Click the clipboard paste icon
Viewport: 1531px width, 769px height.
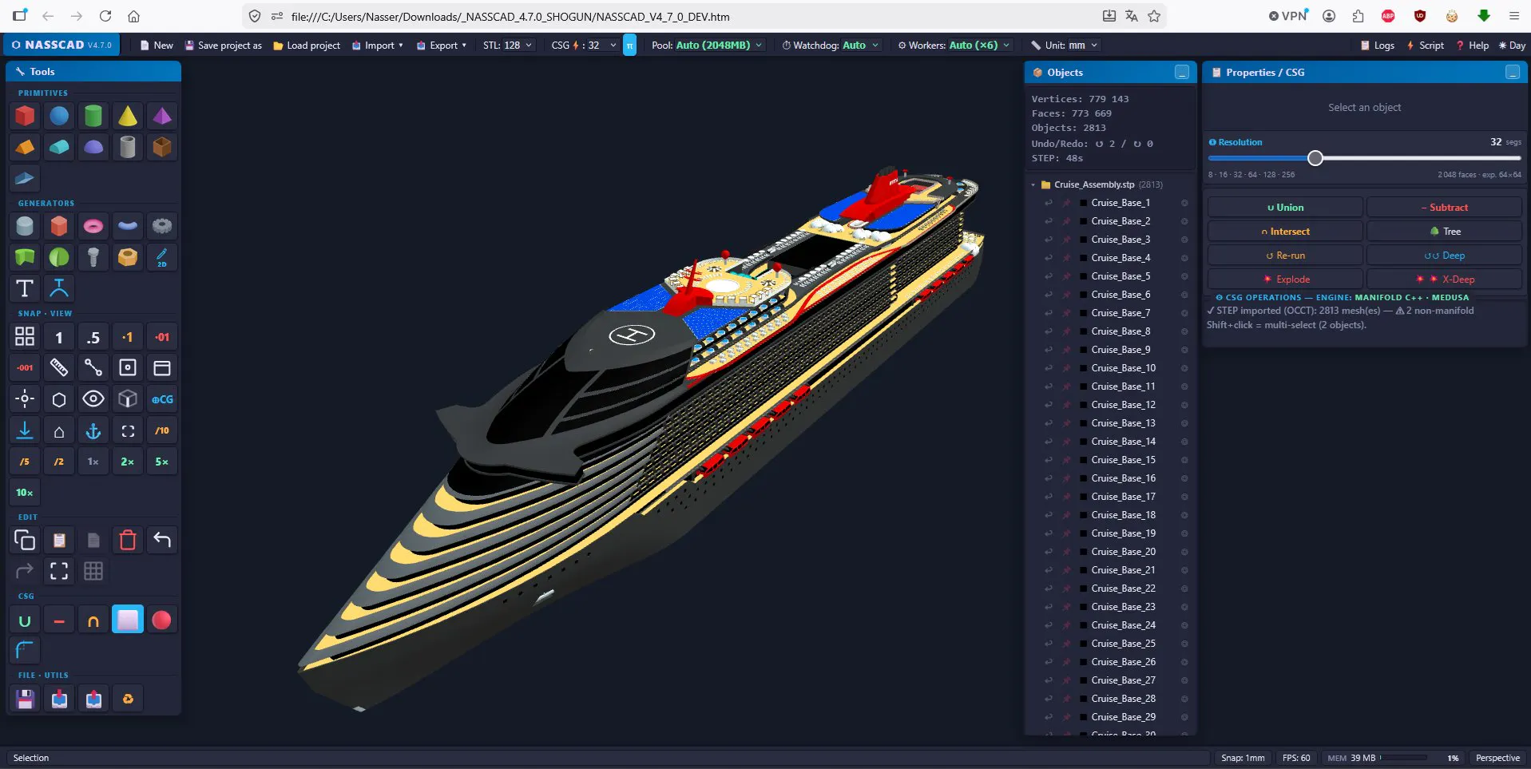59,540
